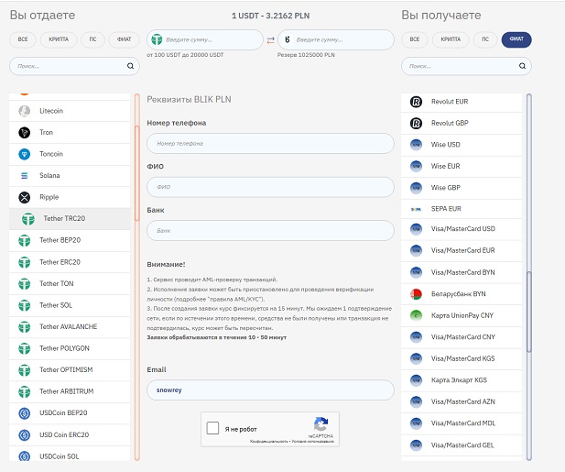Check the 'Я не робот' reCAPTCHA box

pos(213,428)
